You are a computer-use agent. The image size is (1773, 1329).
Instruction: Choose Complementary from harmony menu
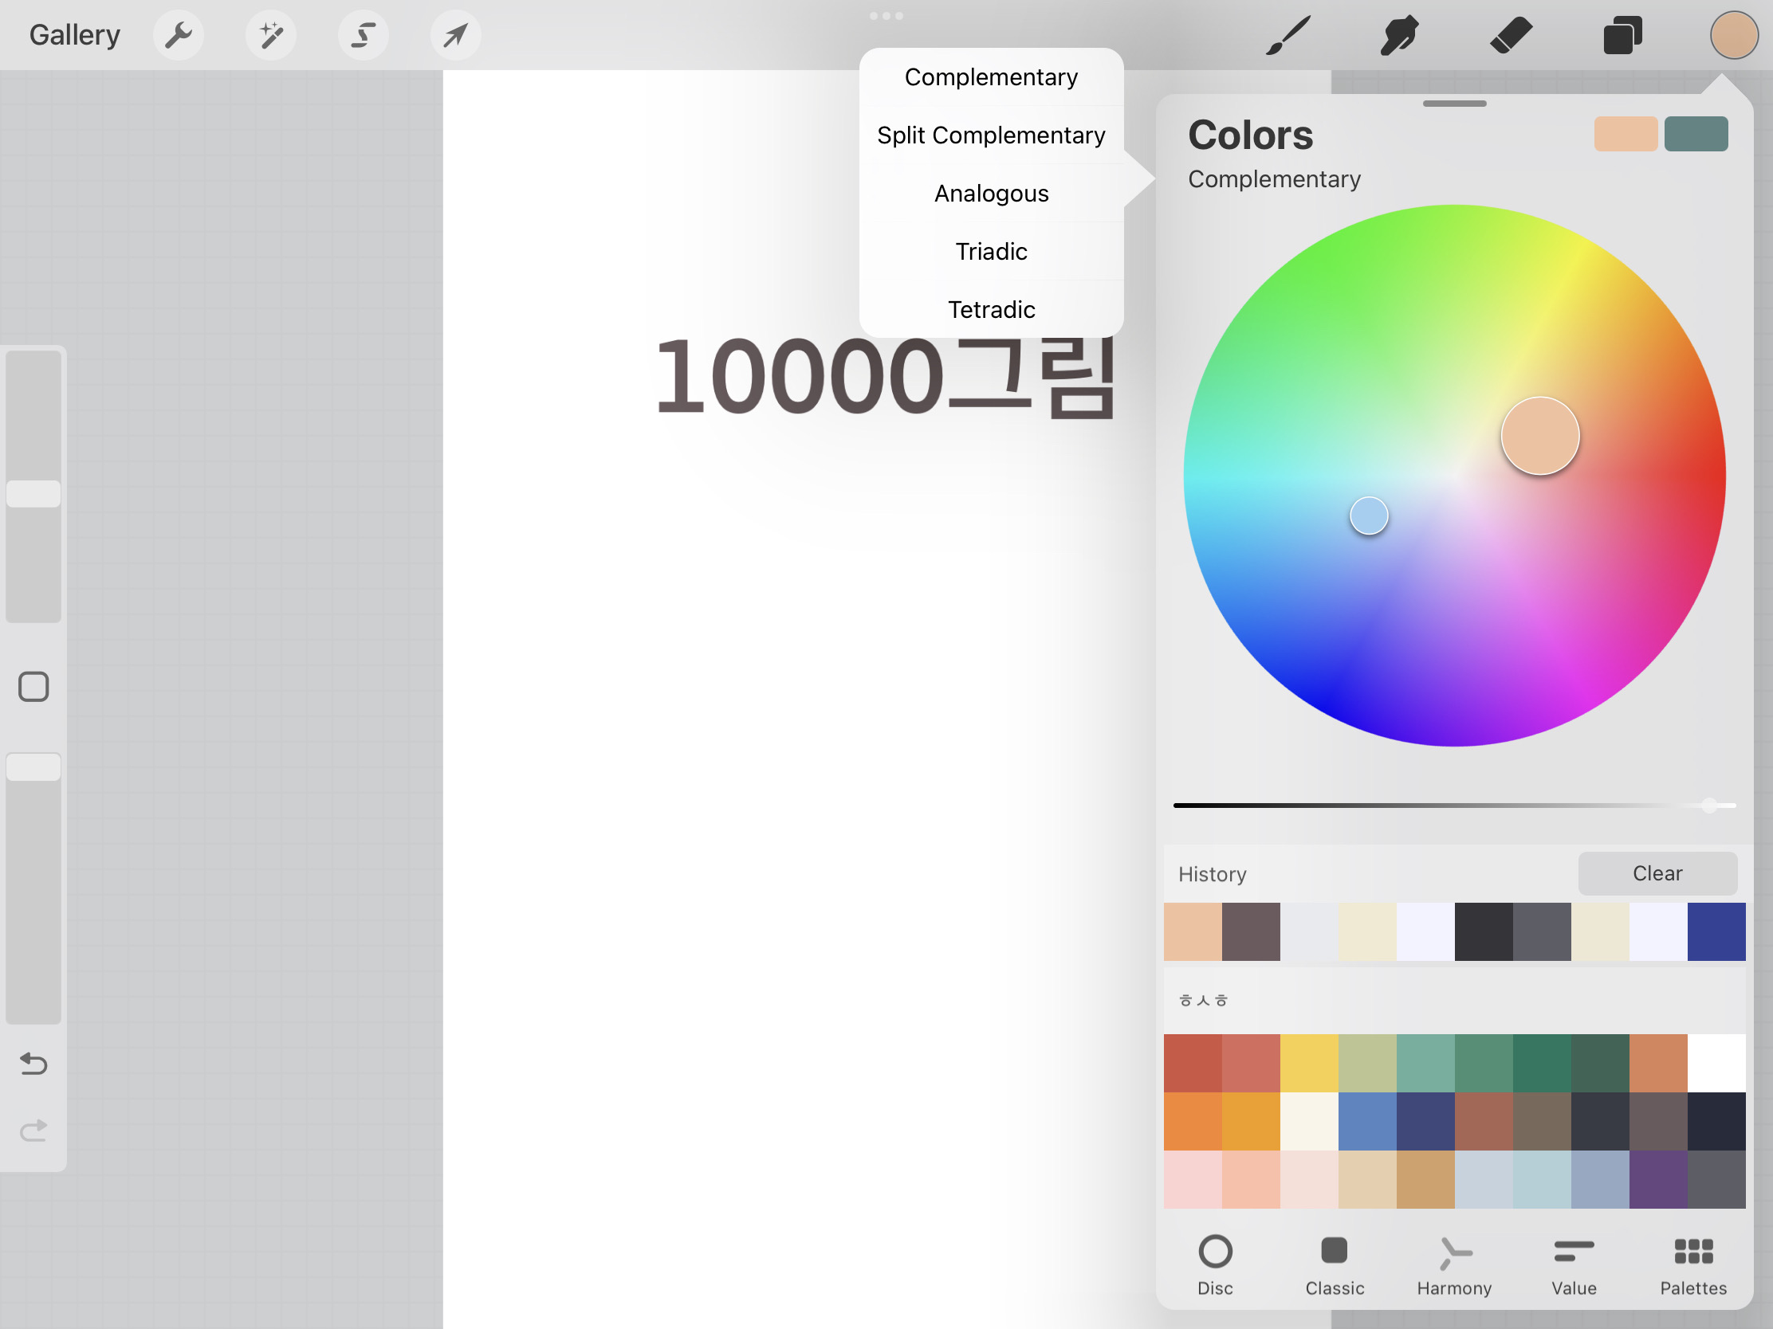(x=992, y=77)
